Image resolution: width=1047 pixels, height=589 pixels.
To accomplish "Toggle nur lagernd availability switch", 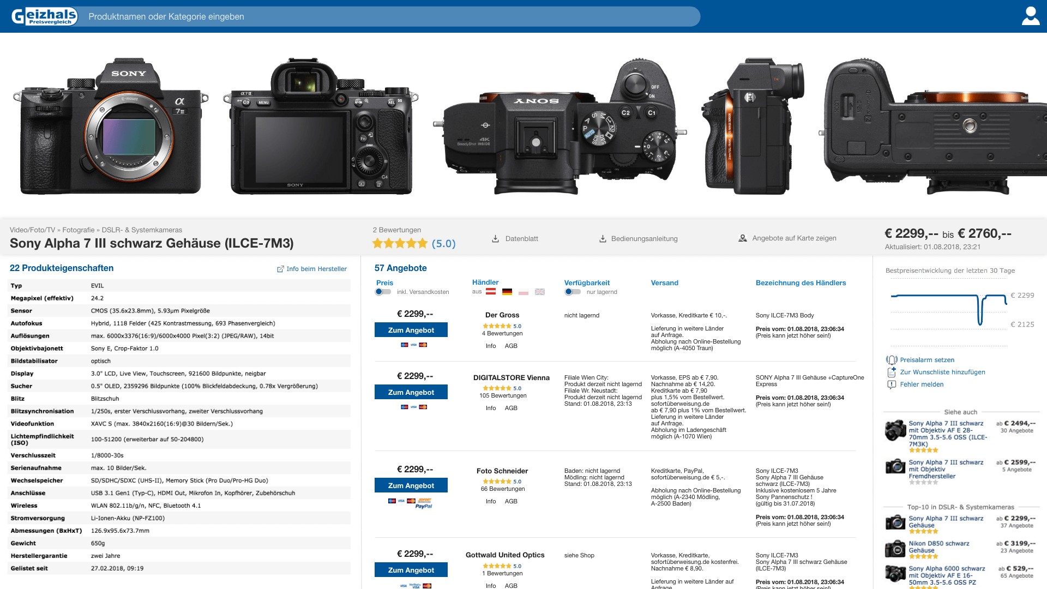I will [x=573, y=292].
